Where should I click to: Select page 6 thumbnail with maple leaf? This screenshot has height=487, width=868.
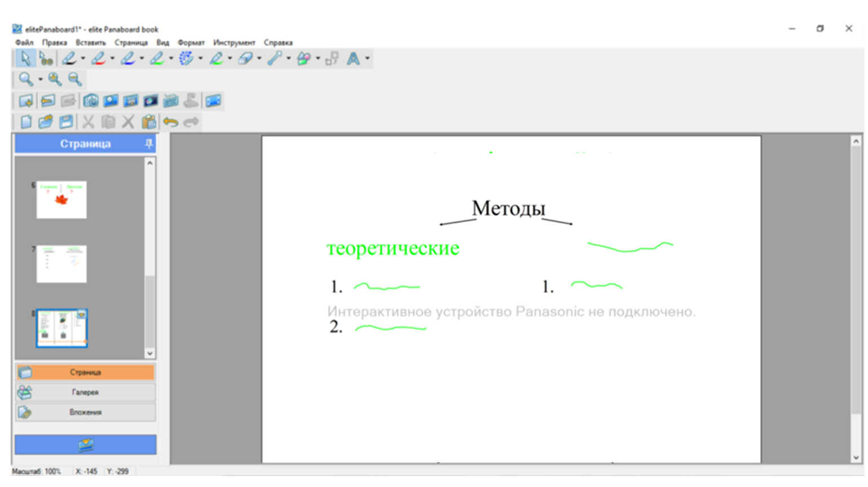[61, 200]
